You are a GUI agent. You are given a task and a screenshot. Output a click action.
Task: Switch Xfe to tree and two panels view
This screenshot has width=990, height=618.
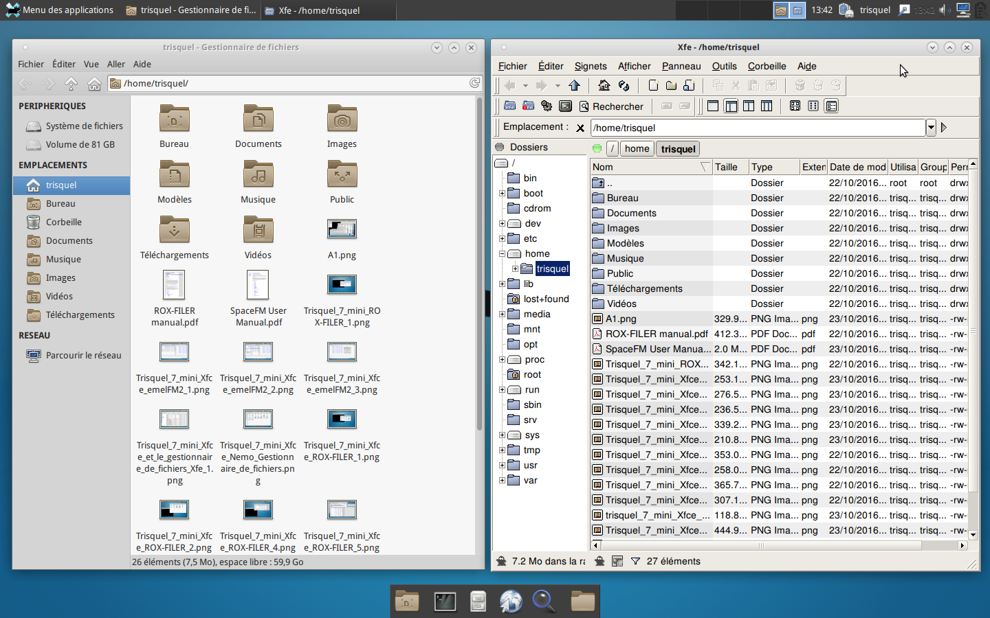tap(767, 106)
